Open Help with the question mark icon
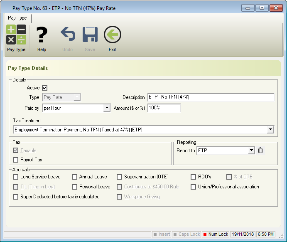Screen dimensions: 287x242 pyautogui.click(x=42, y=35)
